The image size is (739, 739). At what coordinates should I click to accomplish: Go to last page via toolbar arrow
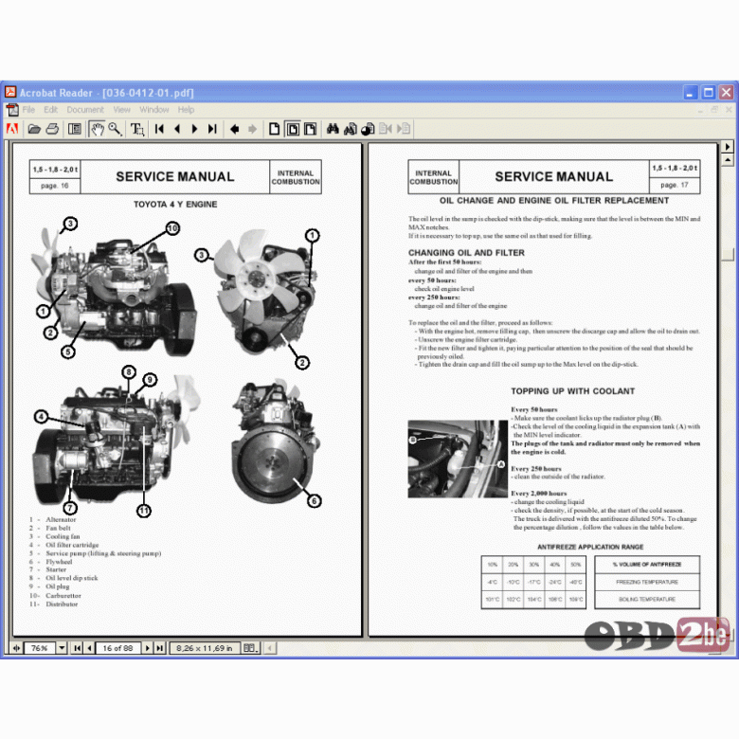212,129
